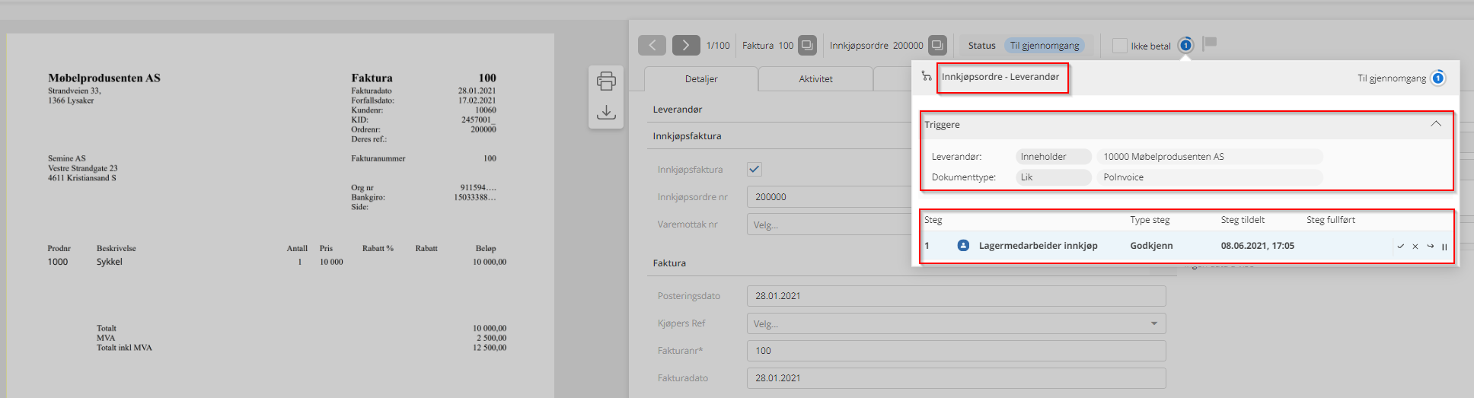The image size is (1474, 398).
Task: Click the Til gjennomgang status badge
Action: 1044,46
